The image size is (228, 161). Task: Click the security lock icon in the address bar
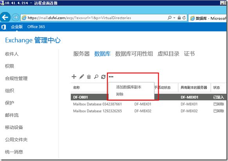179,18
